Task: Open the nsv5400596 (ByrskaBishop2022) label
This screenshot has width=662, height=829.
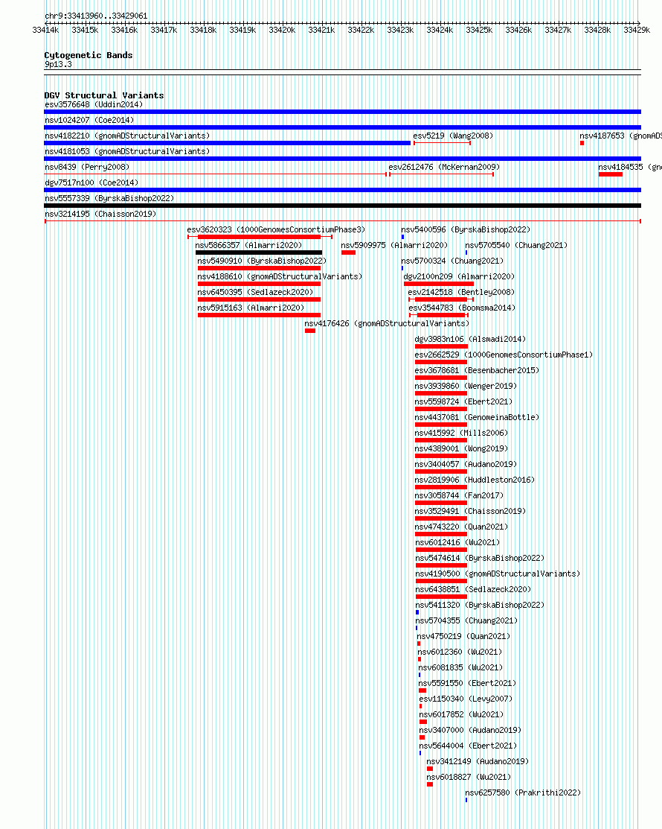Action: [x=466, y=230]
